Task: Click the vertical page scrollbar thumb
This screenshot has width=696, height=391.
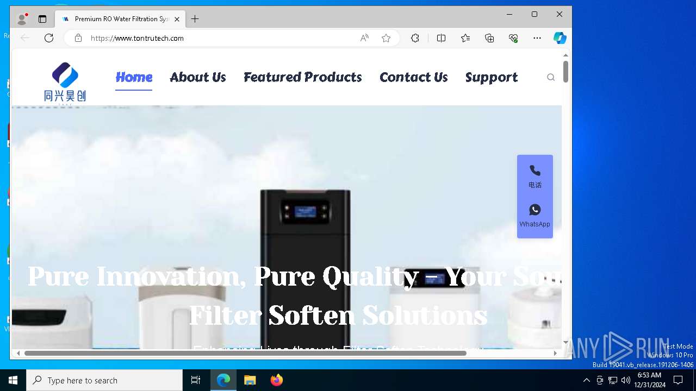Action: coord(565,72)
